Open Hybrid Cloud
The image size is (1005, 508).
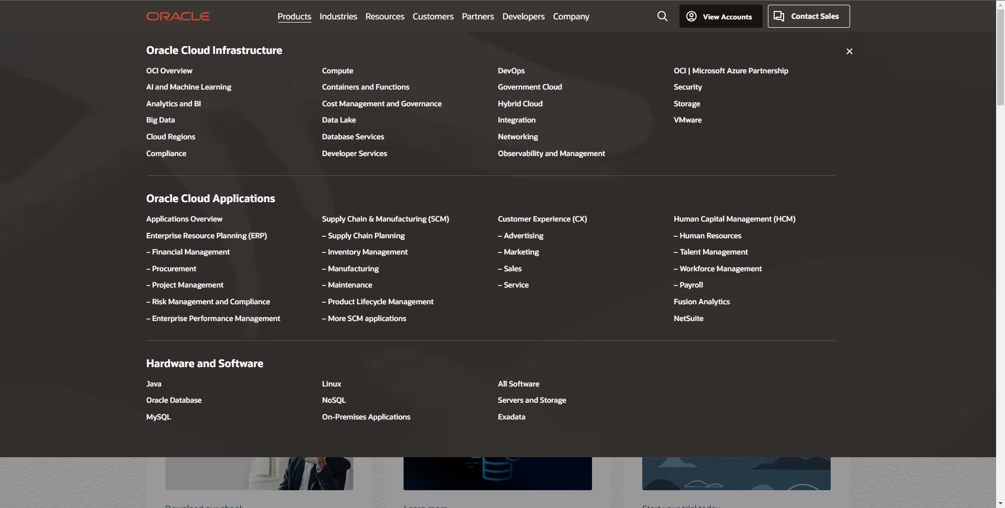coord(520,104)
